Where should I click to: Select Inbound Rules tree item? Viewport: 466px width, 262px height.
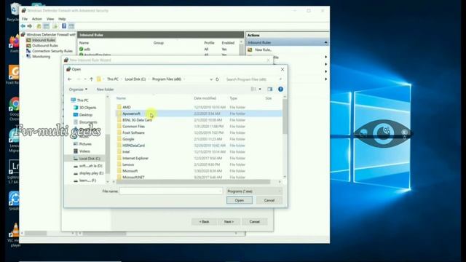click(44, 40)
